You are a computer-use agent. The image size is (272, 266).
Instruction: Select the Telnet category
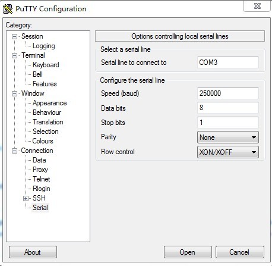[42, 179]
